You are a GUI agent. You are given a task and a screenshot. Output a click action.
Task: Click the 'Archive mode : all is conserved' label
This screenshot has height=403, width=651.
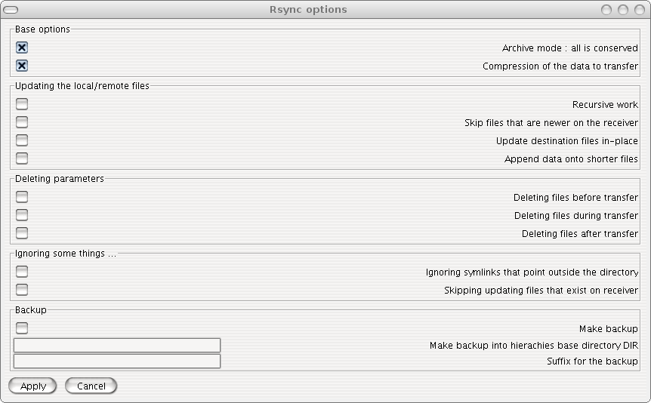click(569, 48)
